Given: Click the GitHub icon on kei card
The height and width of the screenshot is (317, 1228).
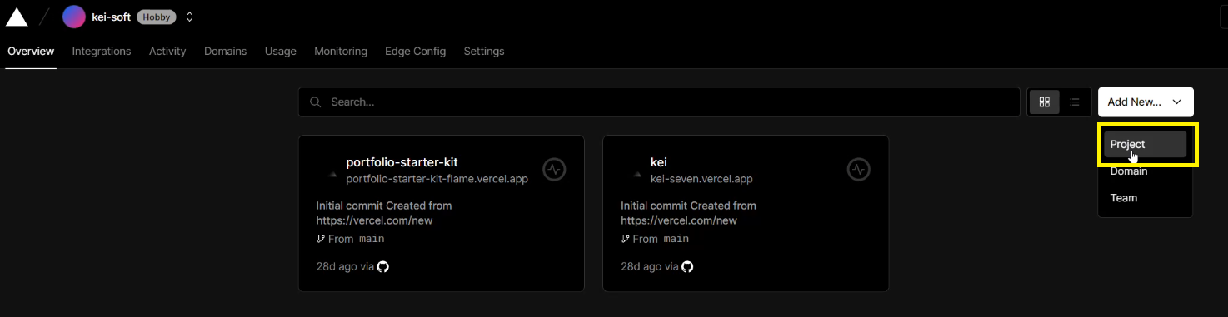Looking at the screenshot, I should pos(687,266).
